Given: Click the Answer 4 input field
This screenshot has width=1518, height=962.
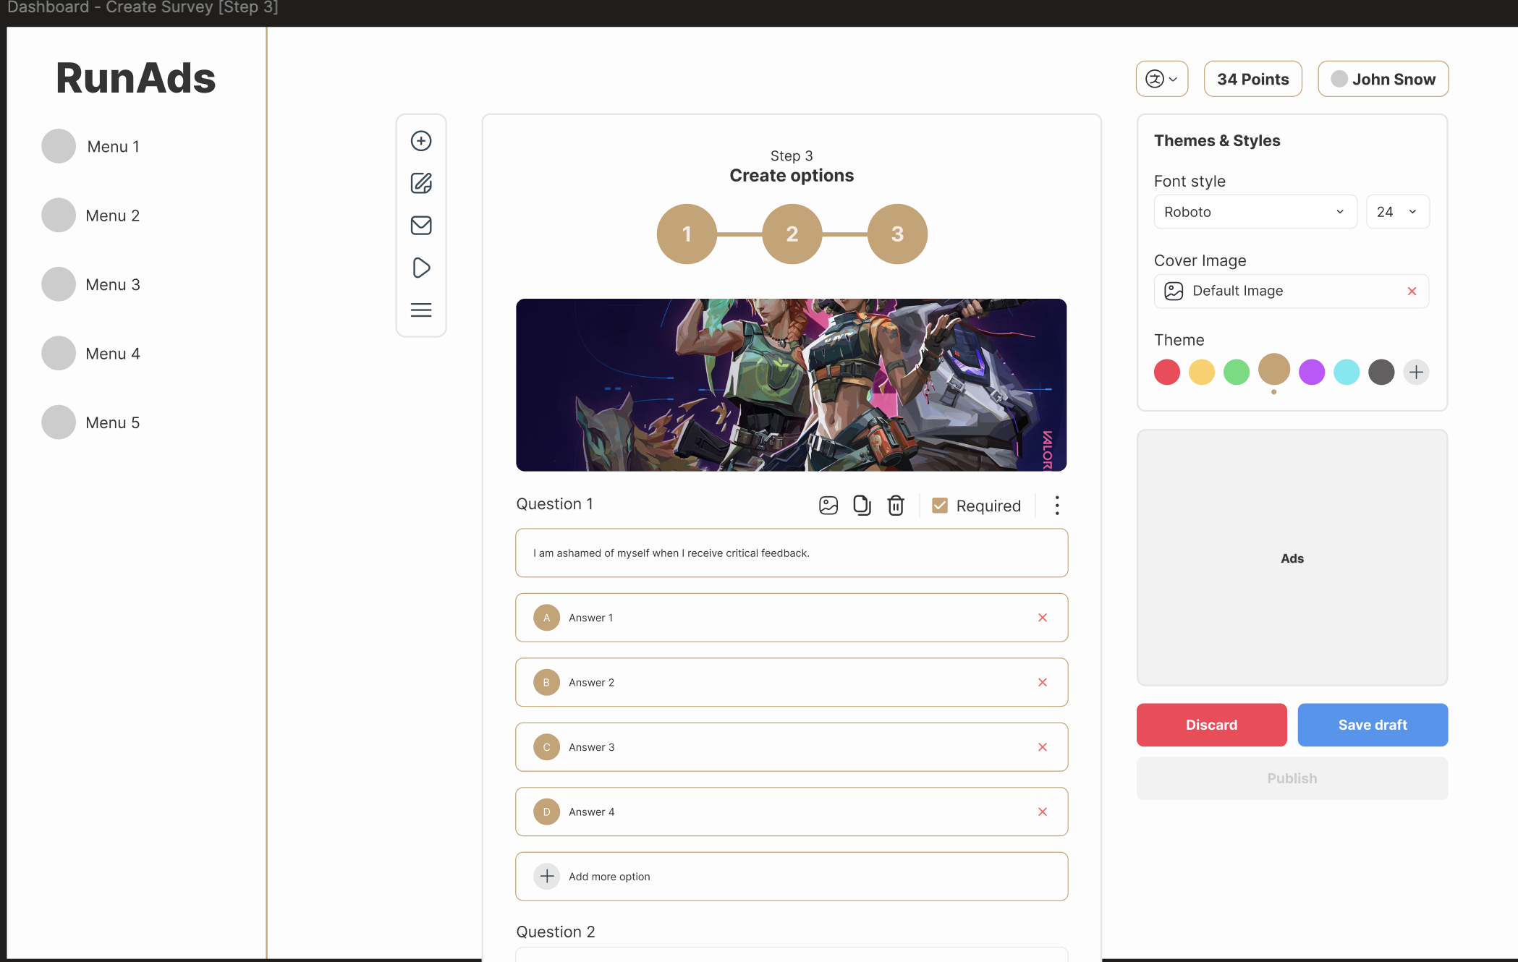Looking at the screenshot, I should pyautogui.click(x=792, y=812).
